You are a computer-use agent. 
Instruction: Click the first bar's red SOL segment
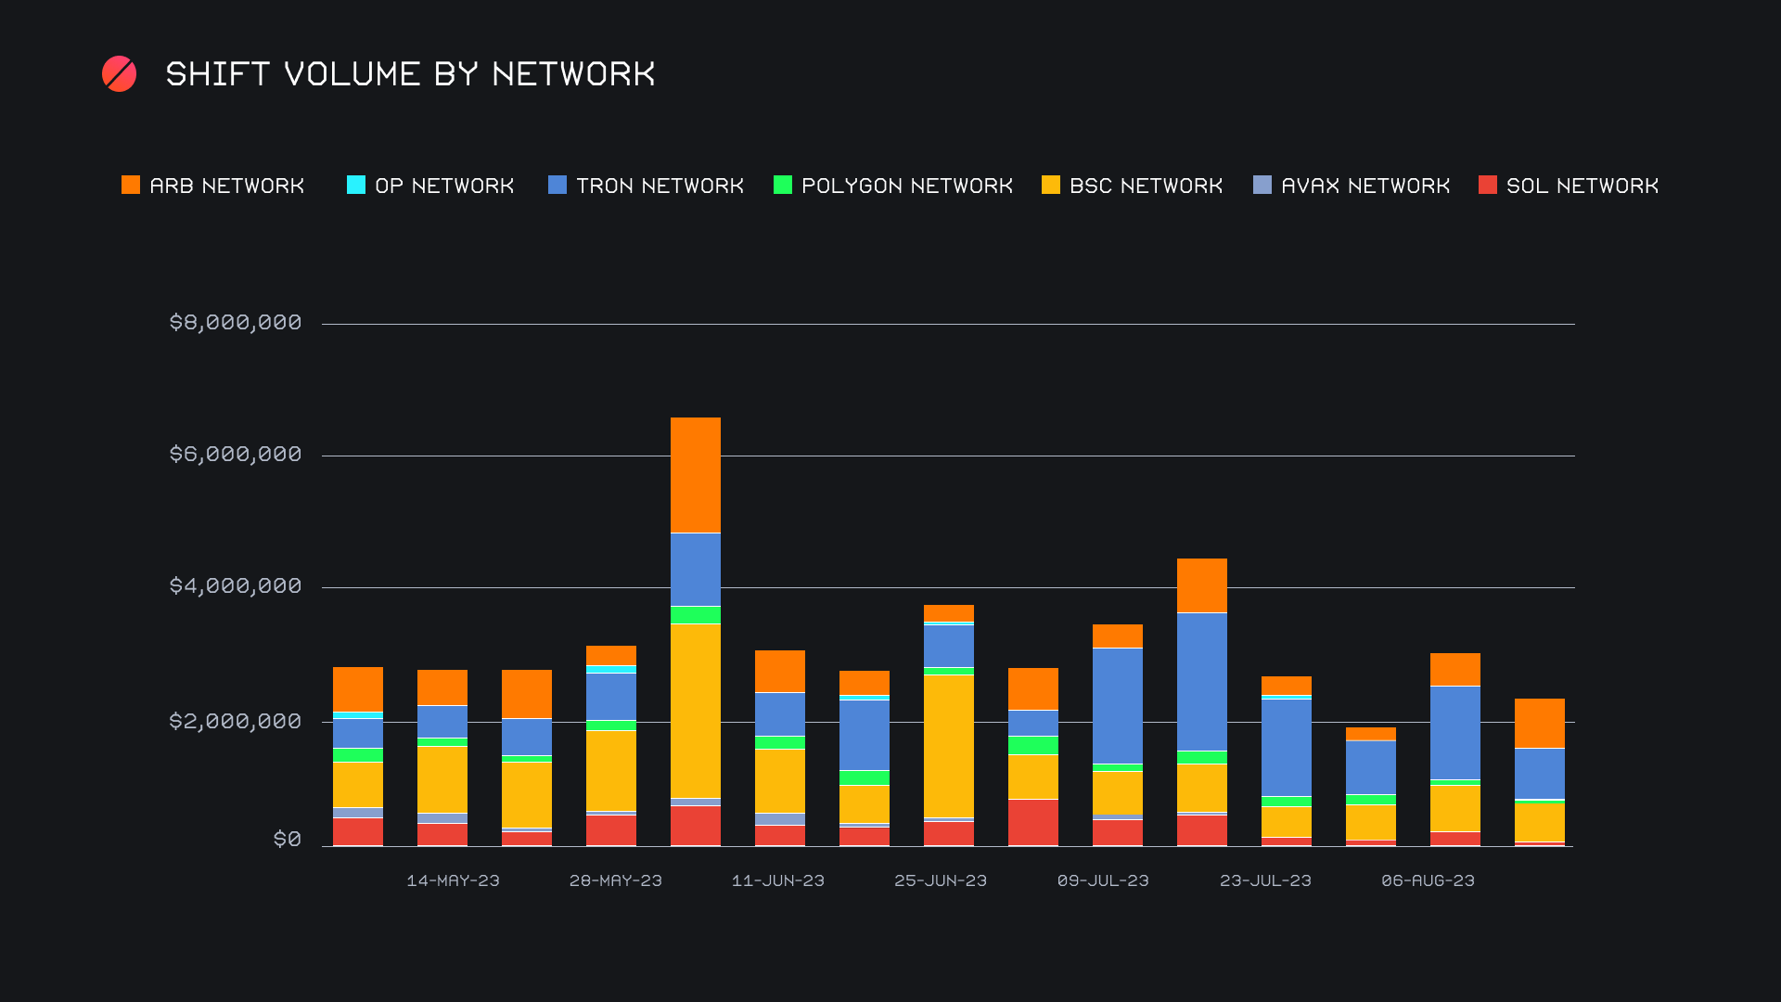click(358, 831)
